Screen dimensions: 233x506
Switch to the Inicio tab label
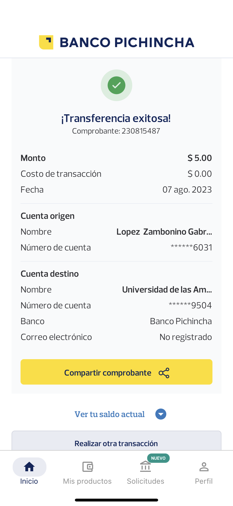point(29,481)
